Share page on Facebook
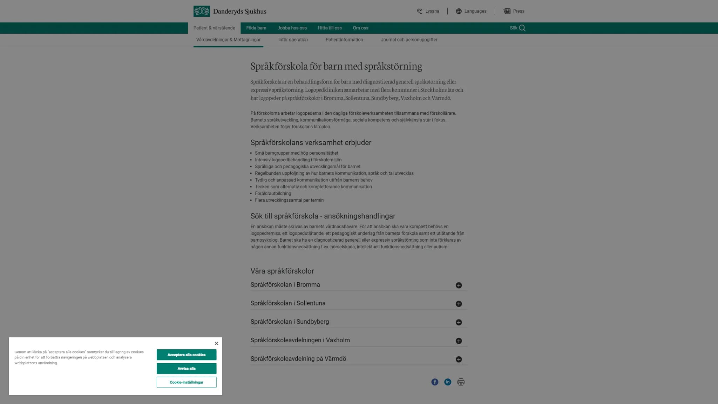The height and width of the screenshot is (404, 718). pos(435,382)
